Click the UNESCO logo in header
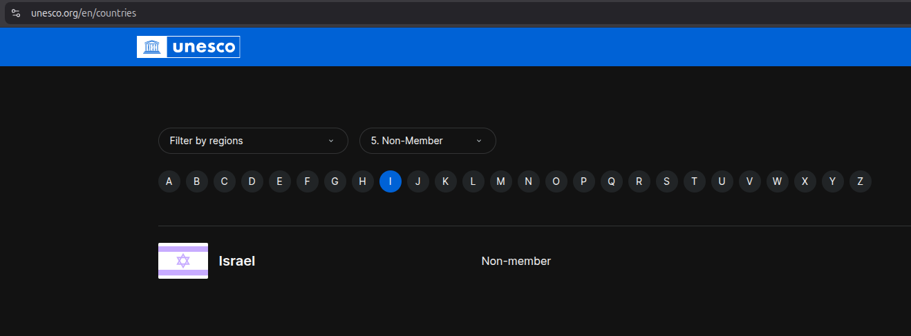The image size is (911, 336). click(x=188, y=47)
